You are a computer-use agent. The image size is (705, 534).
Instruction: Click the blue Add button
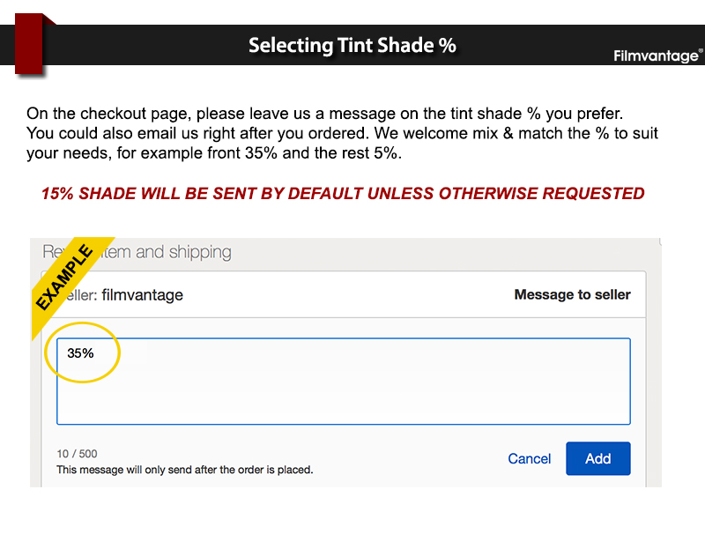[x=597, y=458]
